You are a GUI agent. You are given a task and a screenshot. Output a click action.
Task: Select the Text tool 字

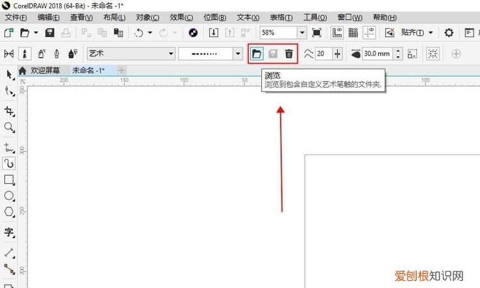[x=9, y=232]
